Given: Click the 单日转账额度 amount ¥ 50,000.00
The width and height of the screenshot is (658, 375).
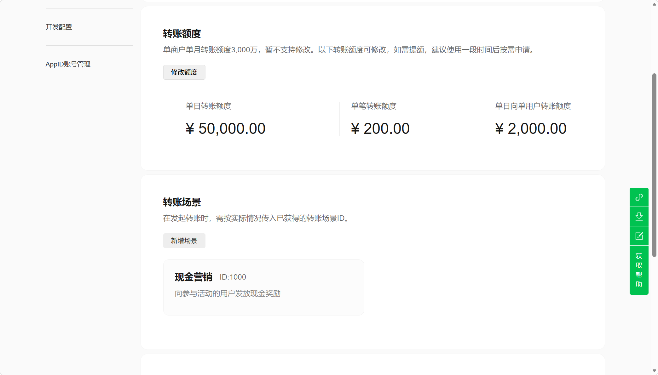Looking at the screenshot, I should click(225, 129).
